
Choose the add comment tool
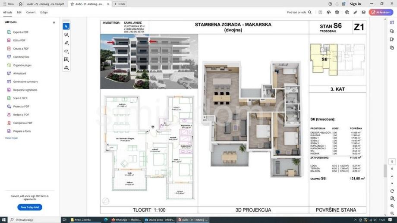pyautogui.click(x=66, y=35)
